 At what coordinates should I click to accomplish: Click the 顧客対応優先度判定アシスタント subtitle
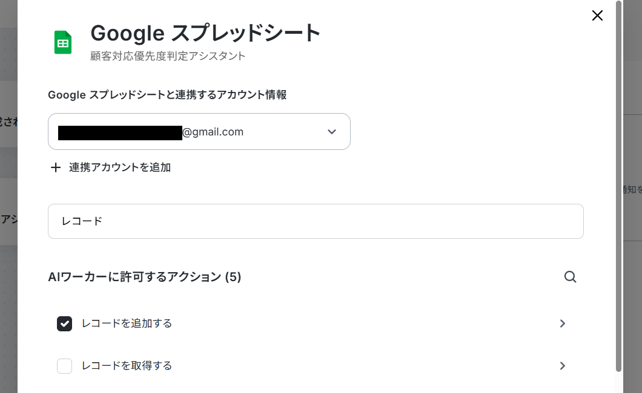coord(168,56)
